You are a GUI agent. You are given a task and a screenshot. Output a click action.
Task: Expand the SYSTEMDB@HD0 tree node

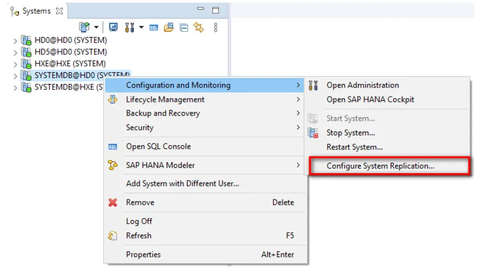pos(15,75)
